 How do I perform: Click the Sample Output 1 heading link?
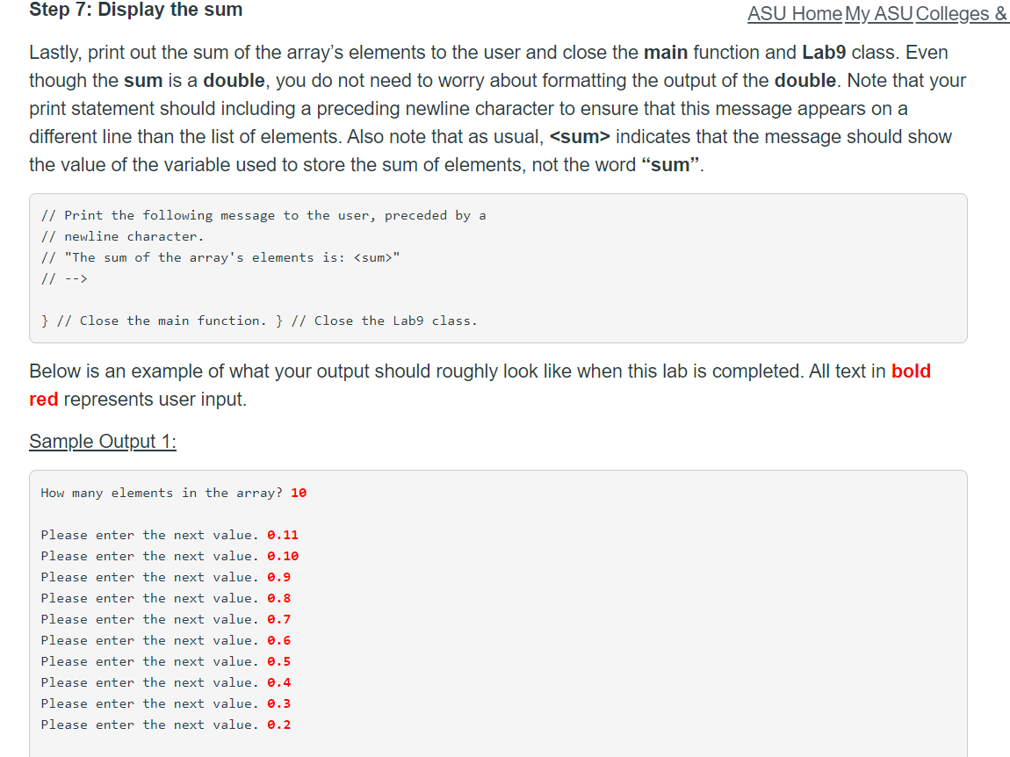(x=102, y=441)
